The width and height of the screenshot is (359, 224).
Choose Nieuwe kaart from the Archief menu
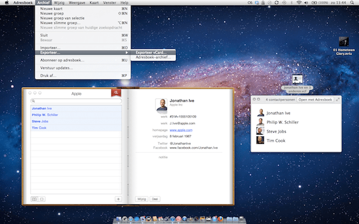click(x=83, y=9)
